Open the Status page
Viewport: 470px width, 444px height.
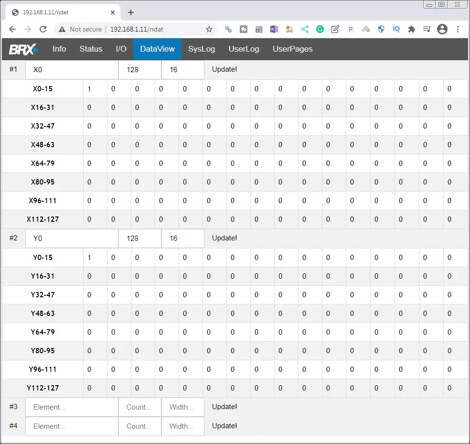tap(91, 49)
